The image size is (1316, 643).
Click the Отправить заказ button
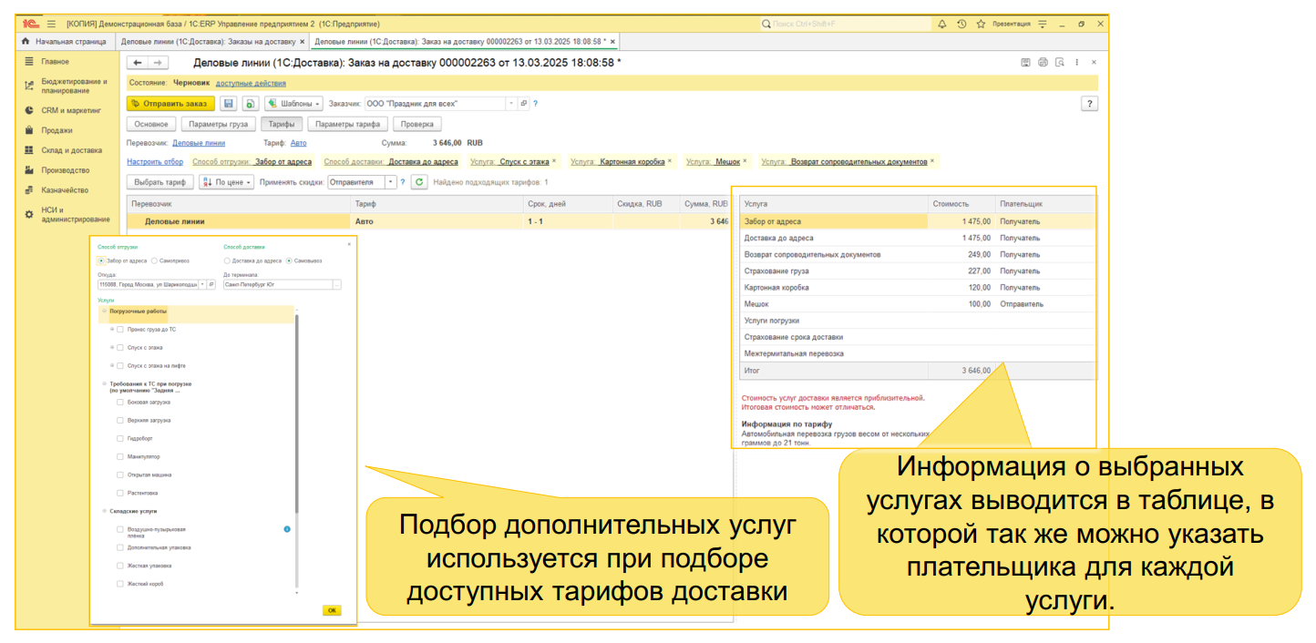click(x=169, y=103)
